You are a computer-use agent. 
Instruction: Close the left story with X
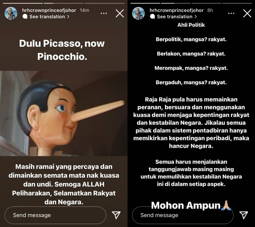120,13
